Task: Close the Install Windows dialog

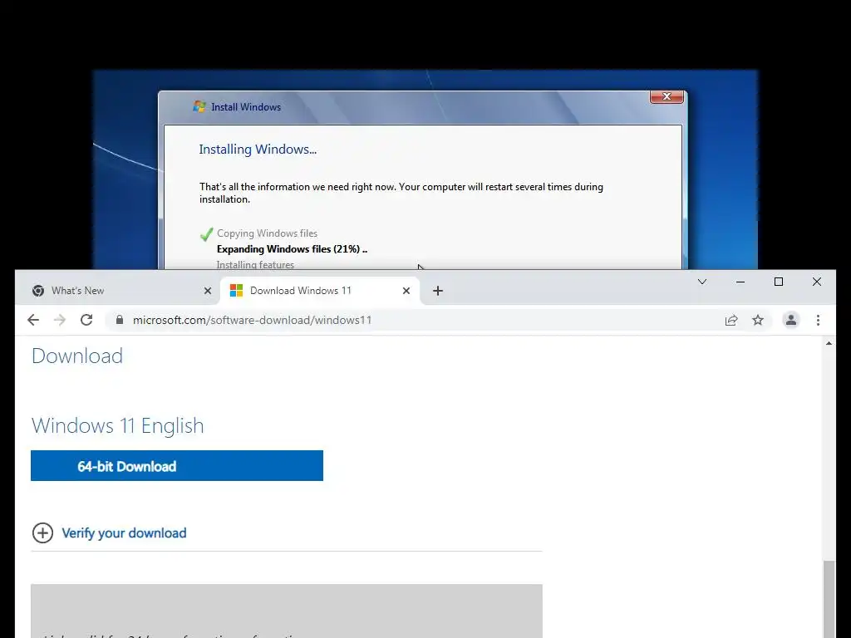Action: 667,96
